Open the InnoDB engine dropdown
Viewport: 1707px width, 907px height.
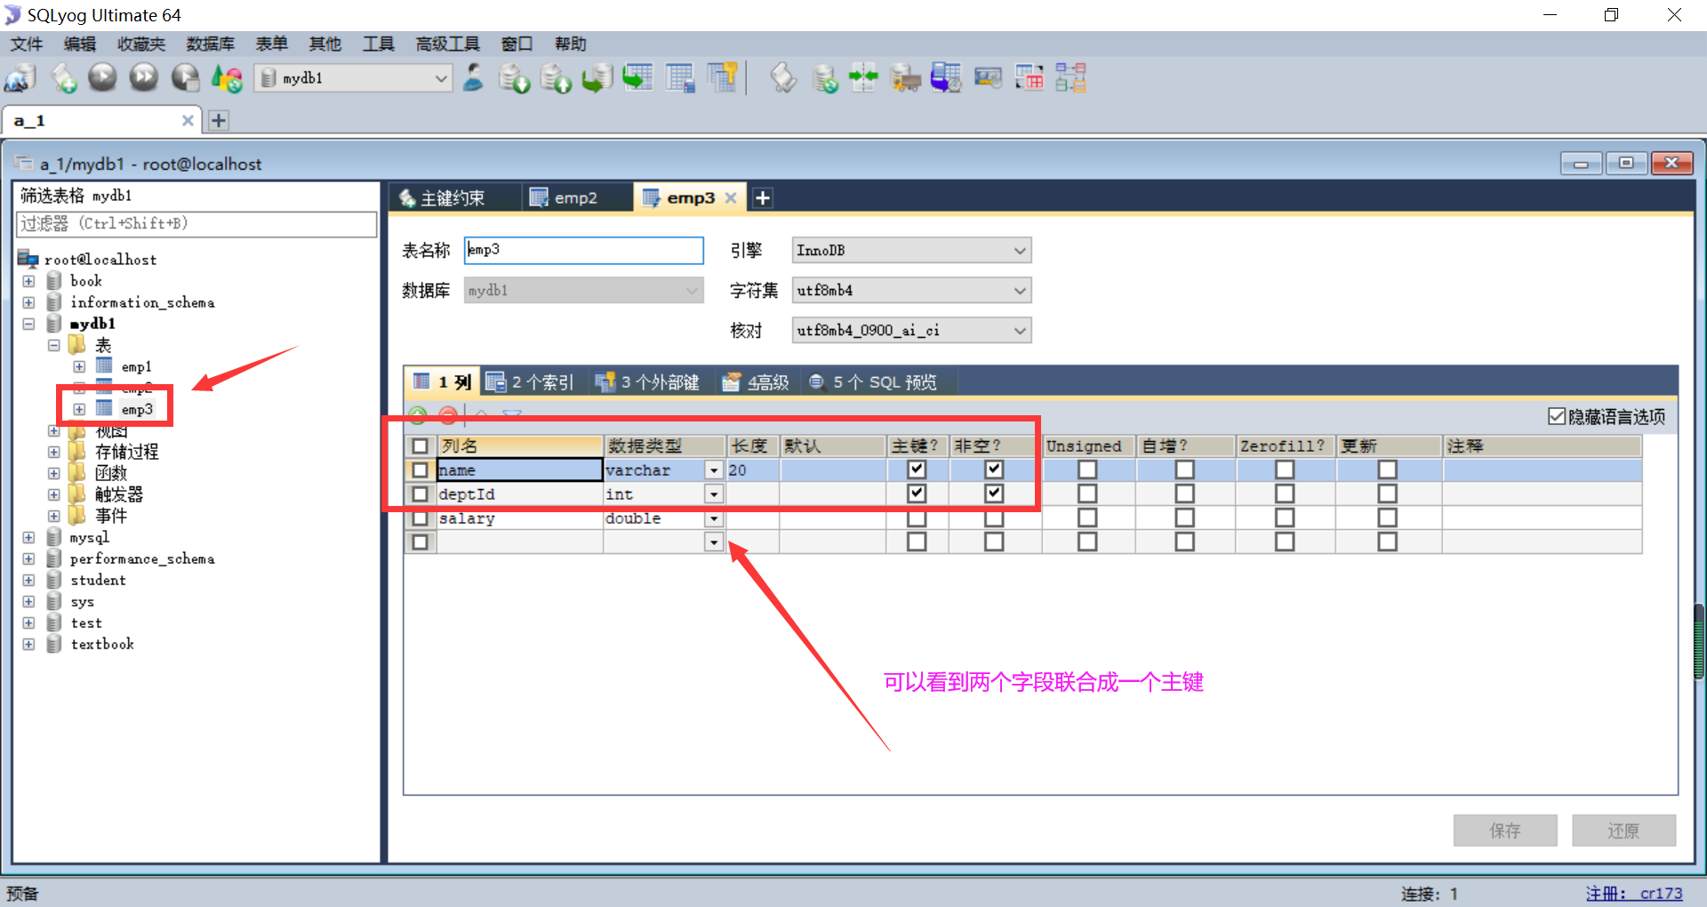click(x=1020, y=251)
